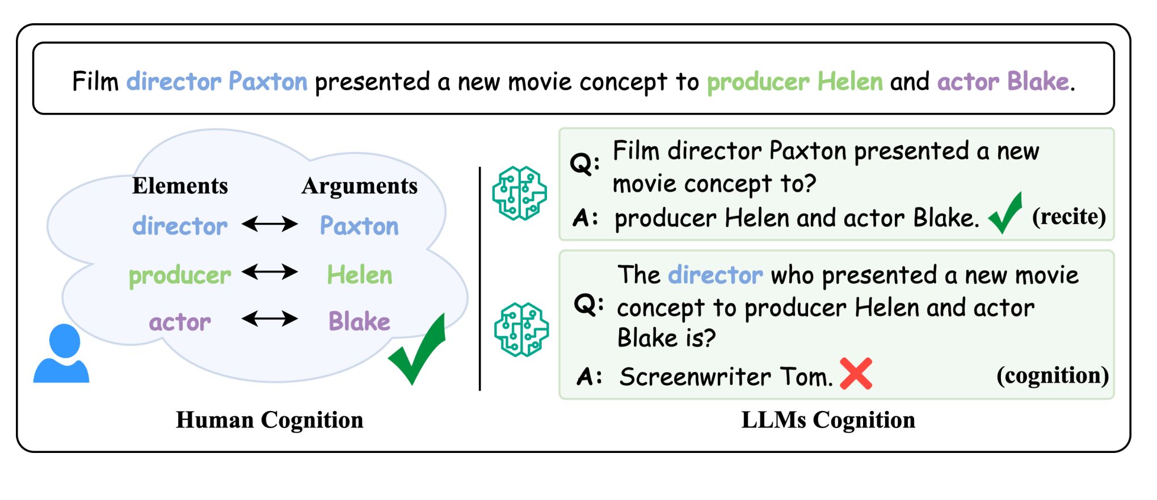
Task: Click the (cognition) label
Action: coord(1053,375)
